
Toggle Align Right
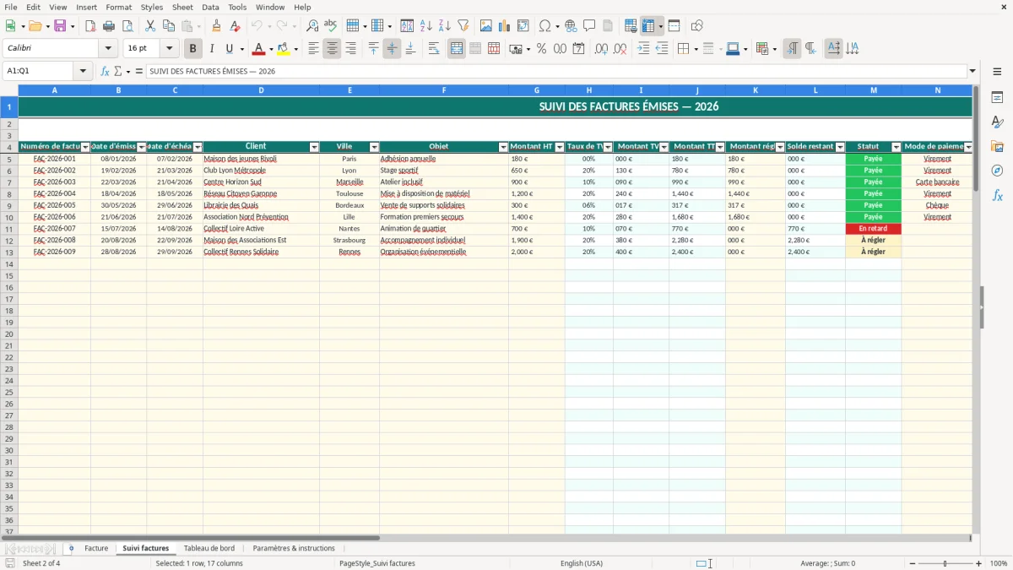[x=350, y=49]
